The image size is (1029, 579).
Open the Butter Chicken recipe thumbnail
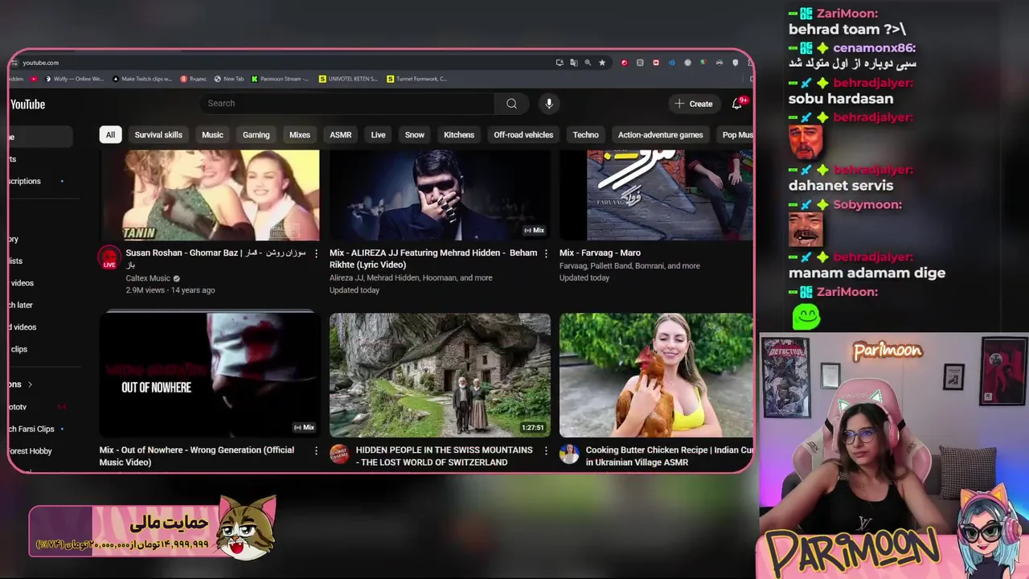coord(657,375)
